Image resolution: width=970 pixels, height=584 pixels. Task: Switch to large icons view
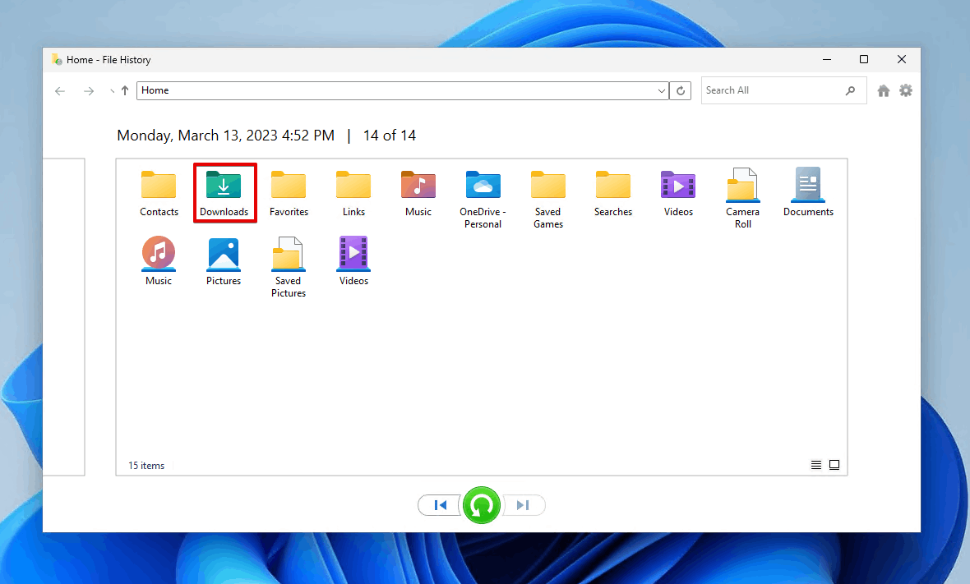point(834,465)
